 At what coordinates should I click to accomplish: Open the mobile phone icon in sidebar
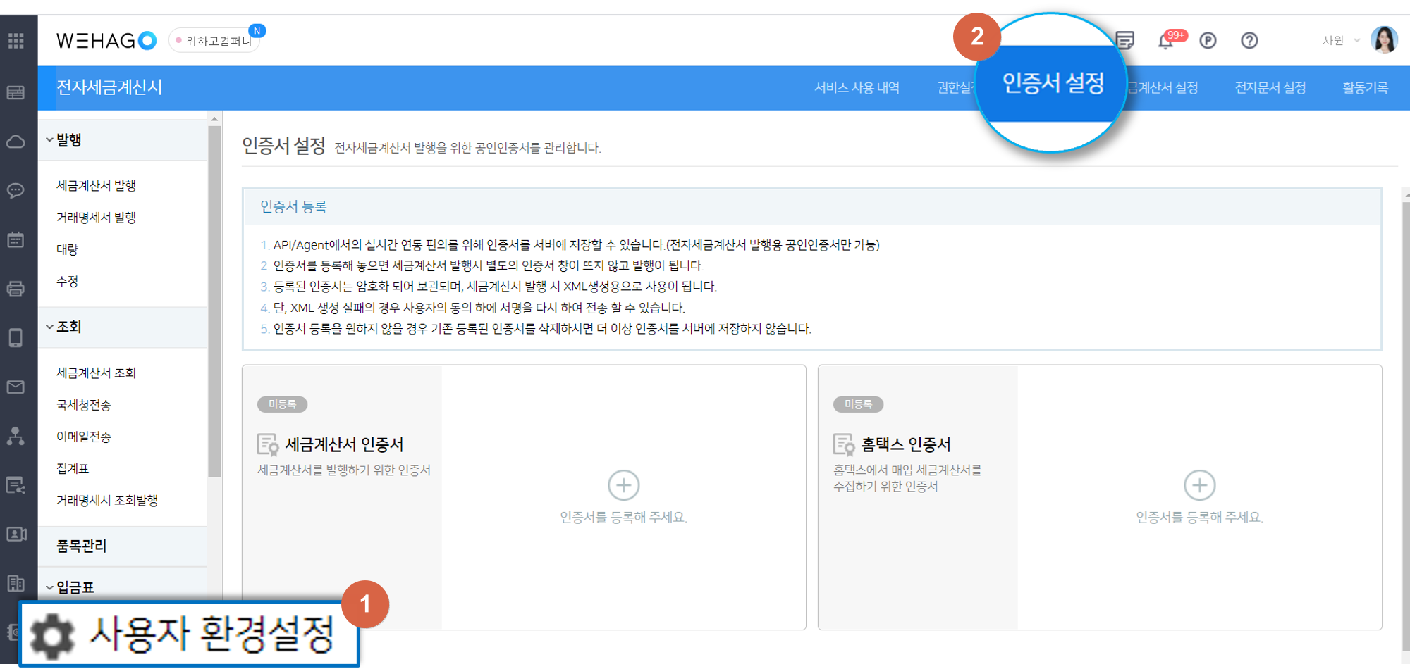pos(16,338)
